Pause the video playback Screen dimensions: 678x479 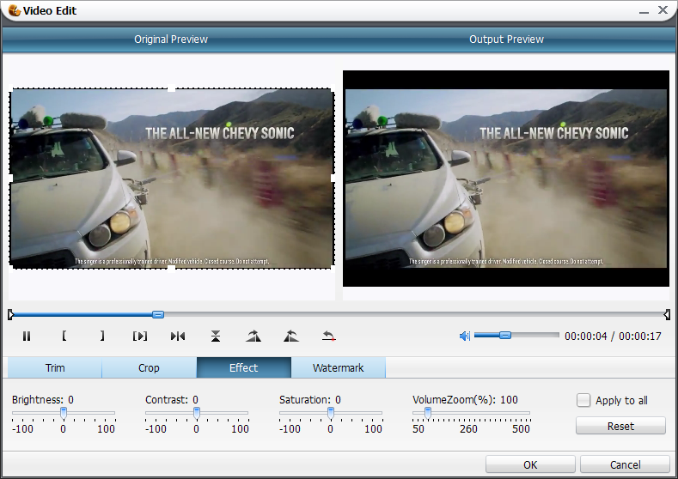pos(27,336)
